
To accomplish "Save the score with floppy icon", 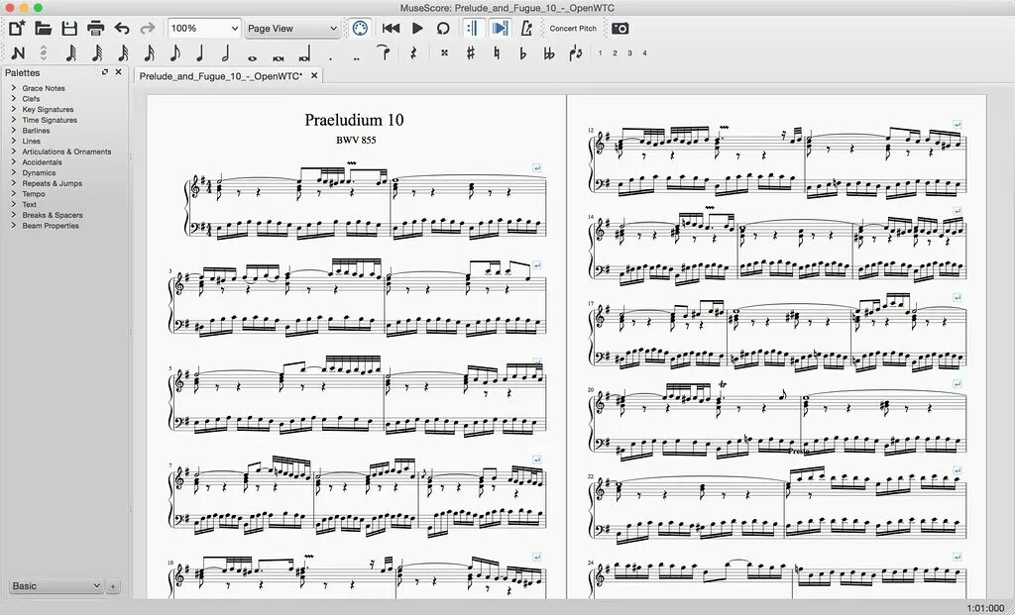I will click(69, 28).
